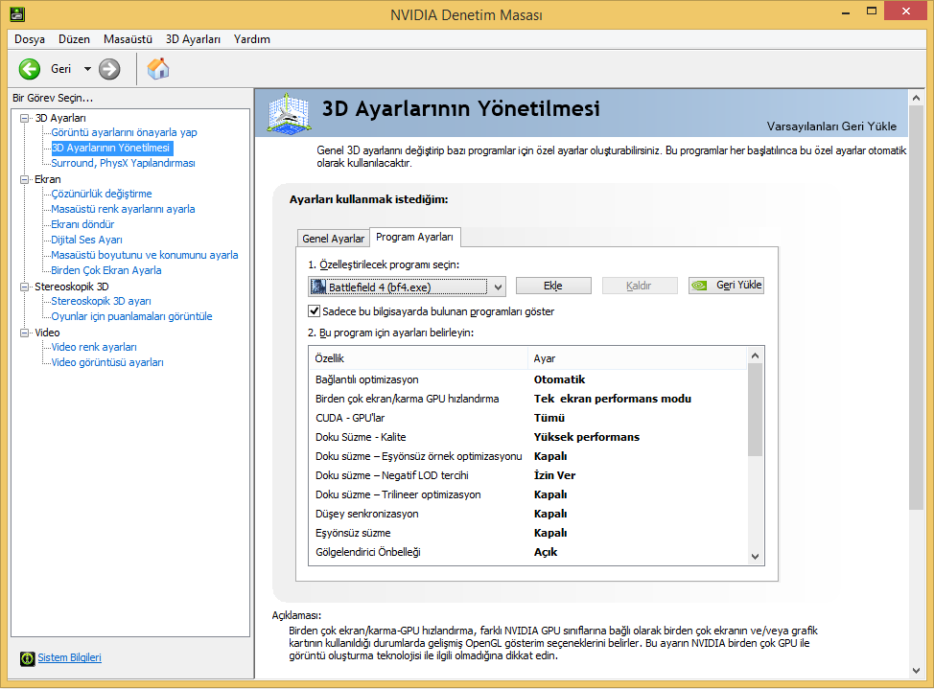The image size is (934, 689).
Task: Collapse the 3D Ayarları tree node
Action: coord(24,118)
